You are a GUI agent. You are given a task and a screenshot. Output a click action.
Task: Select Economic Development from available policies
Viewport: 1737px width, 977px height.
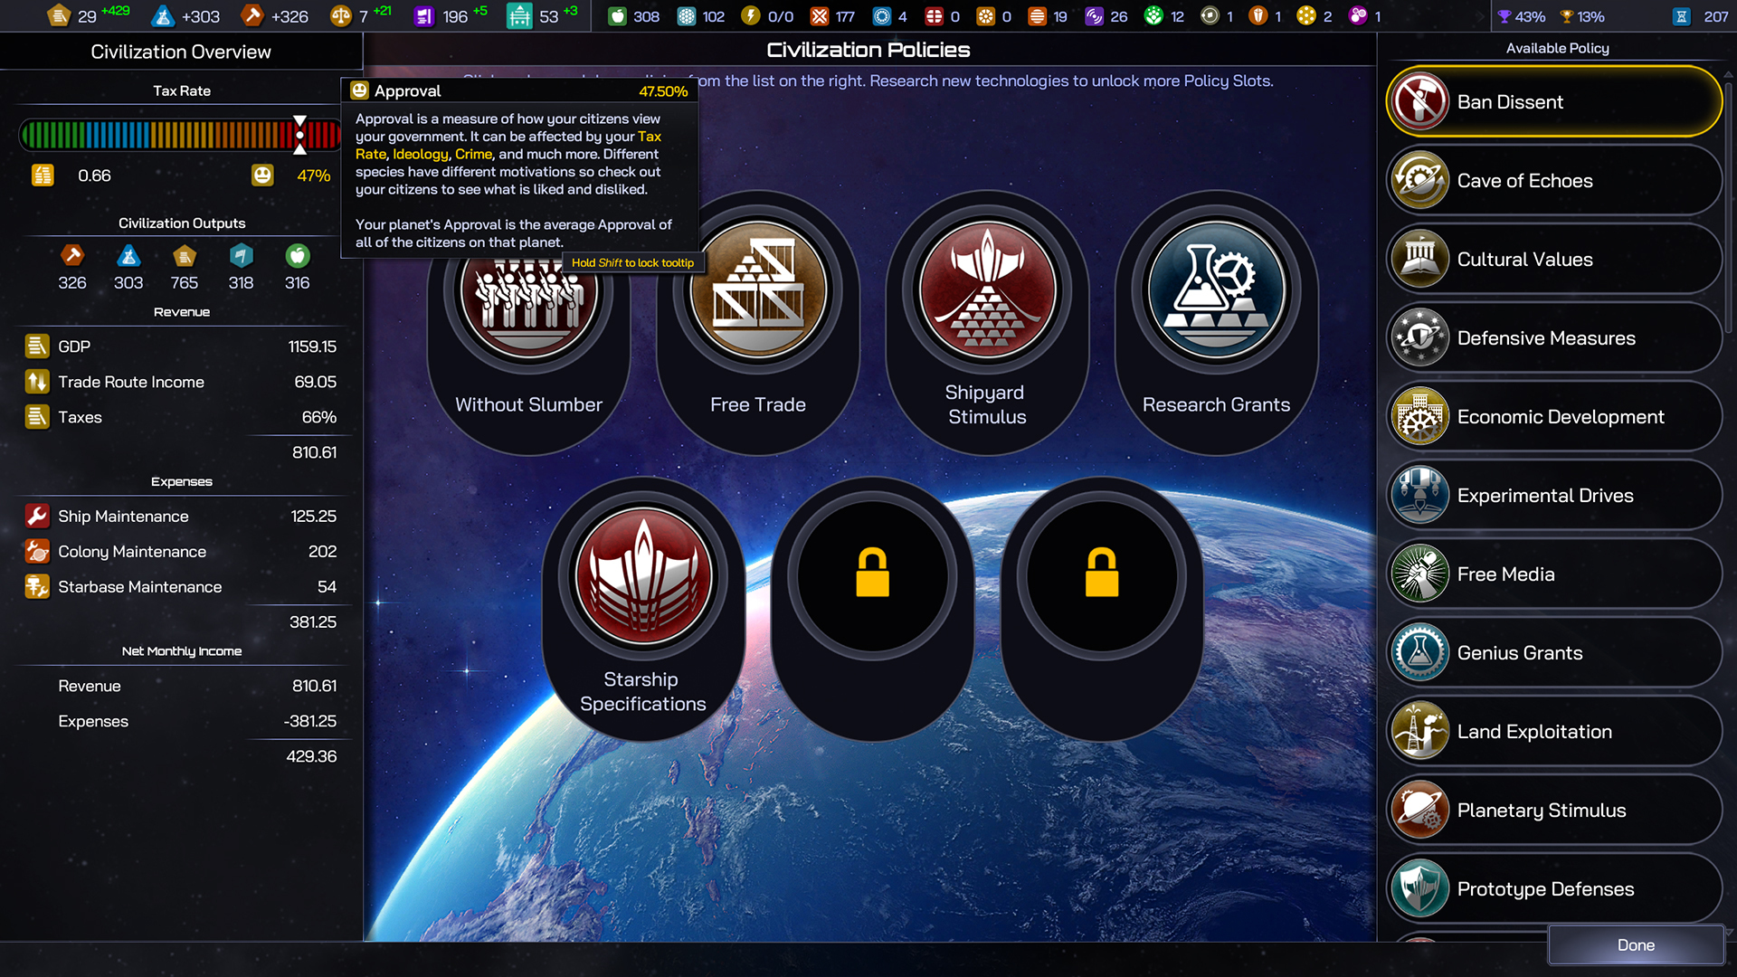pos(1560,417)
